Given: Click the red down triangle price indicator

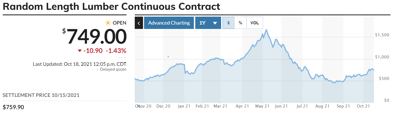Looking at the screenshot, I should click(80, 51).
